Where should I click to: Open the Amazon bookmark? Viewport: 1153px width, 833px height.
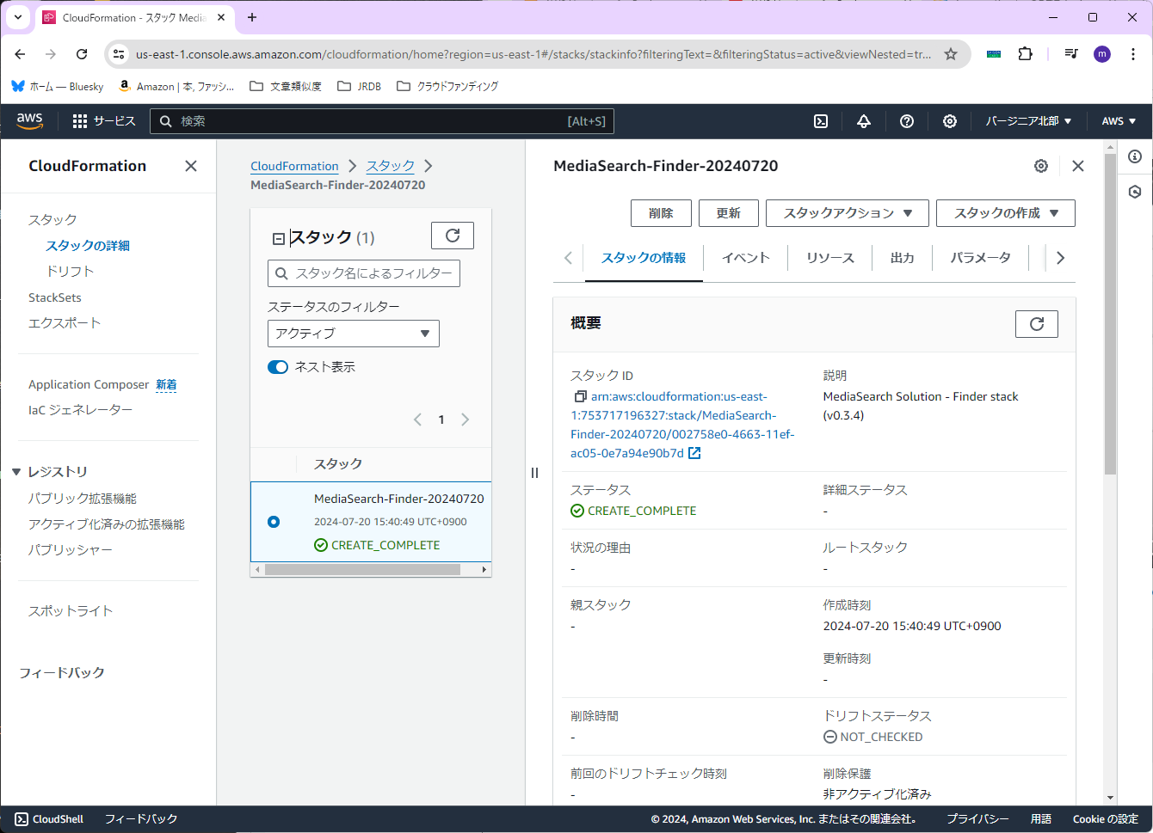coord(176,86)
